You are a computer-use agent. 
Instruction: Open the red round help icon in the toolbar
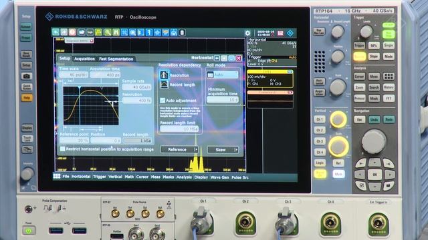pyautogui.click(x=72, y=33)
